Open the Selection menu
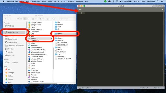This screenshot has width=166, height=93. coord(36,1)
